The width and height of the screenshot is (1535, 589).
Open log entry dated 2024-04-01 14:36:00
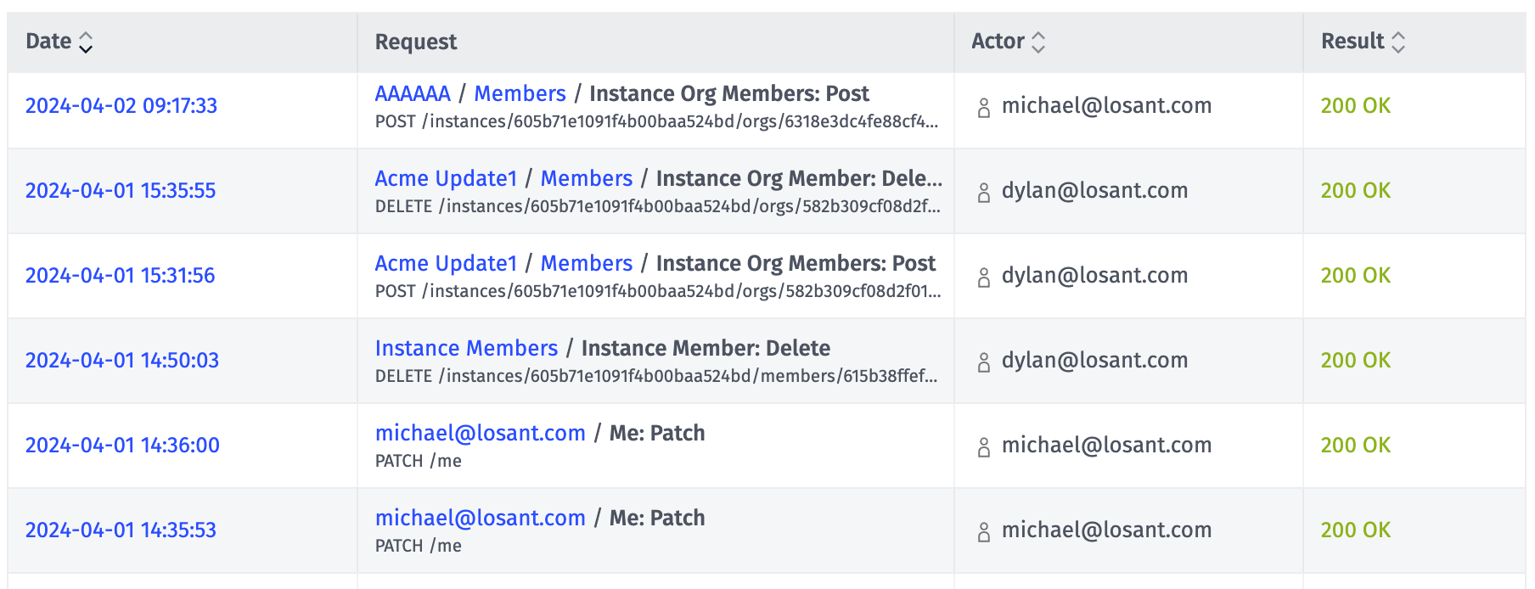click(x=122, y=445)
